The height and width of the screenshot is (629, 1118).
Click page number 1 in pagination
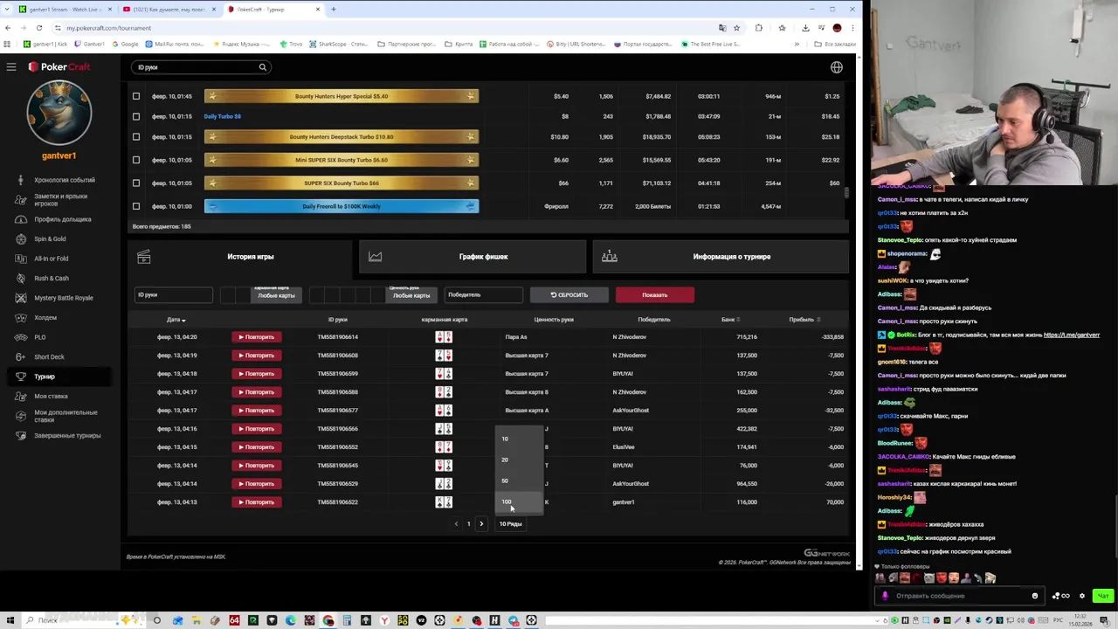tap(468, 524)
